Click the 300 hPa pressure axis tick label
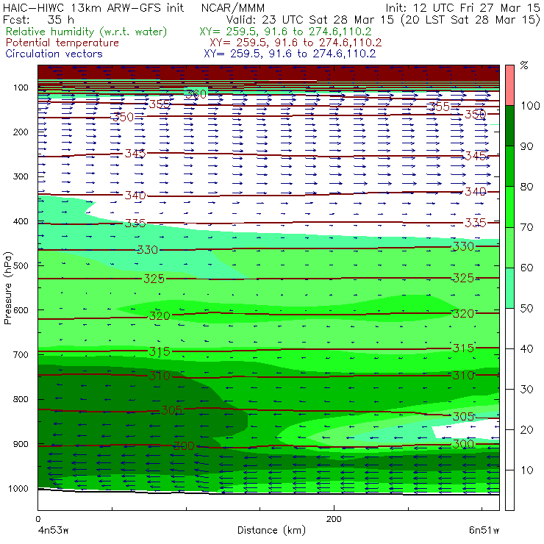This screenshot has width=544, height=544. [21, 176]
